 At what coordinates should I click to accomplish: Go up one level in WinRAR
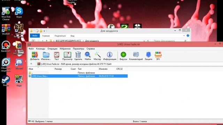[x=31, y=64]
